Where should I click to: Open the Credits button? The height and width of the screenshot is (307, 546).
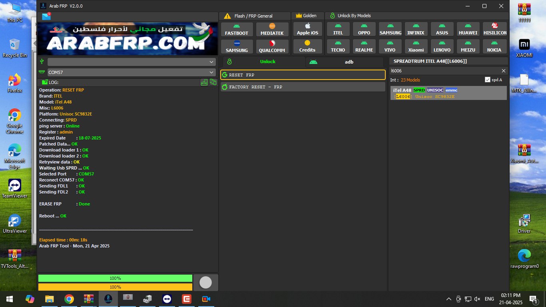307,46
